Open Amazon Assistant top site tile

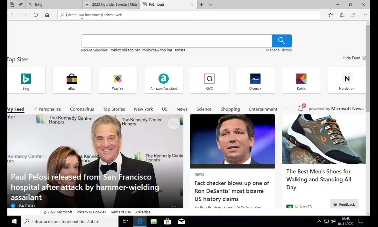(x=164, y=80)
